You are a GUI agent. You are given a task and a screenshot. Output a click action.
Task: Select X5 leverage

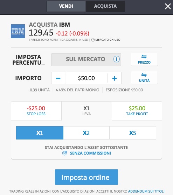click(133, 133)
